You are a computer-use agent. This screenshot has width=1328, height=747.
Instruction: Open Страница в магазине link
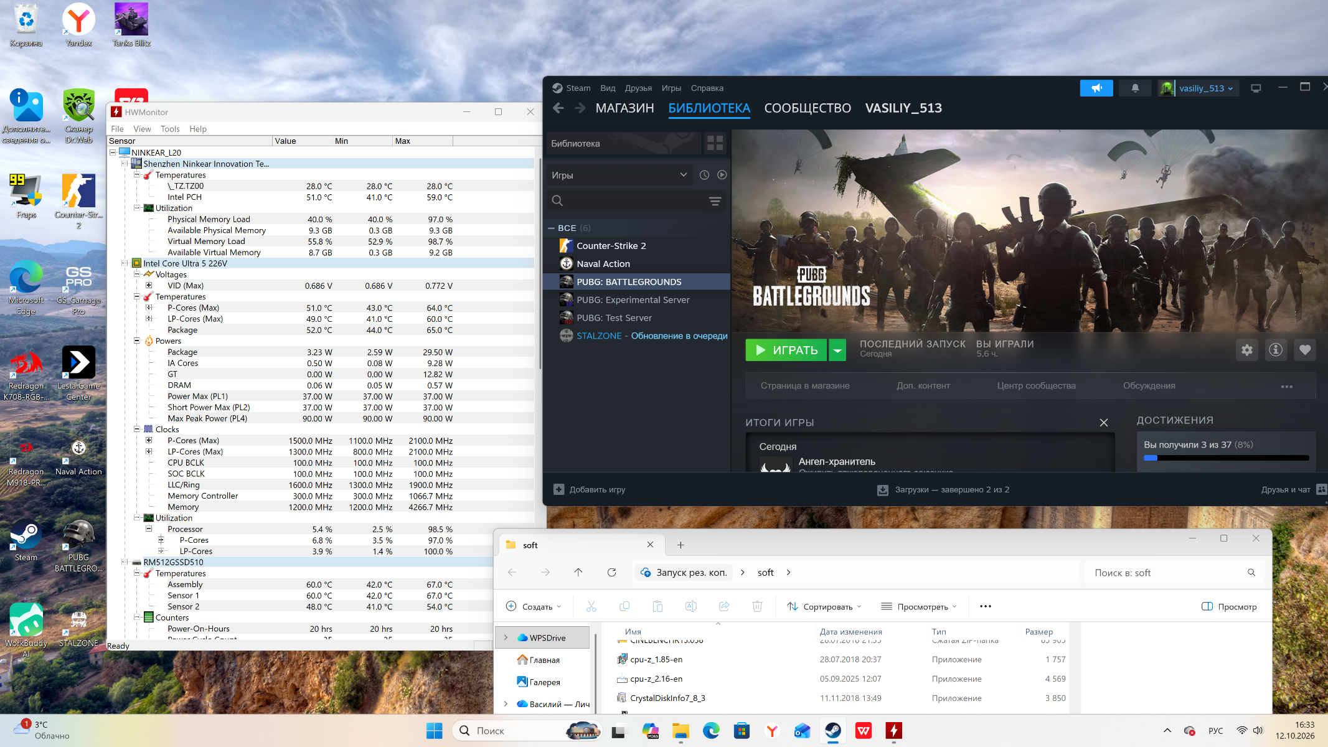(804, 386)
